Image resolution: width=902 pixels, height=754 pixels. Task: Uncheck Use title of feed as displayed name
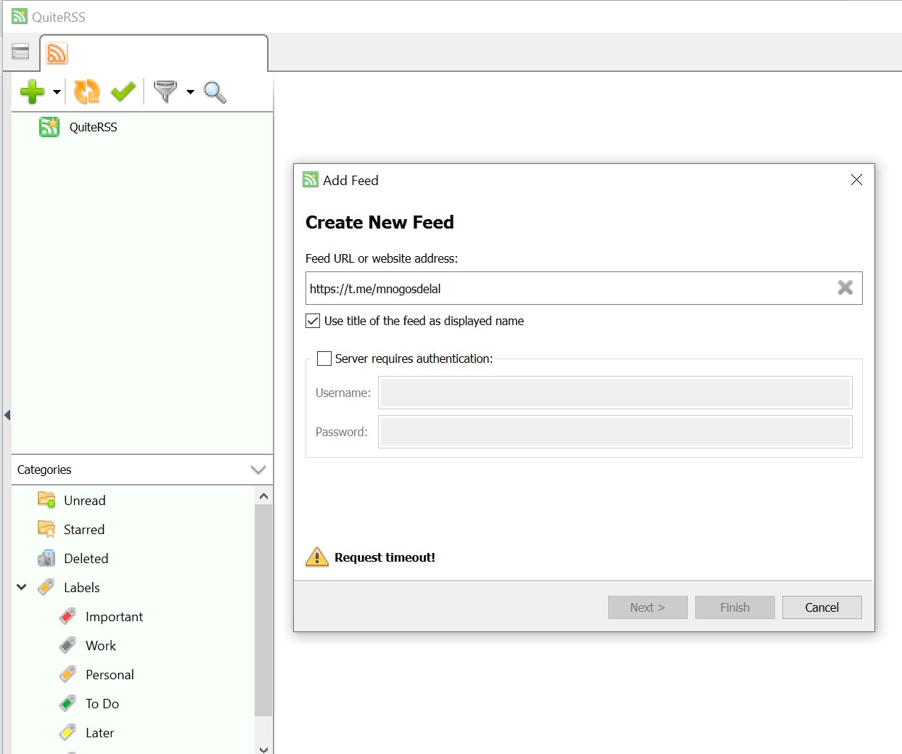[x=313, y=321]
